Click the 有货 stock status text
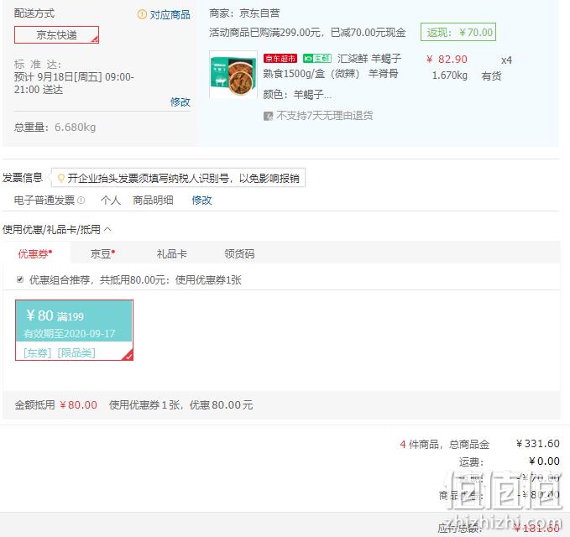 point(491,76)
